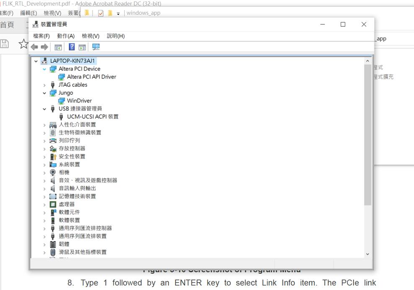The width and height of the screenshot is (414, 290).
Task: Click the USB icon beside 通用序列匯流排控制器
Action: (53, 228)
